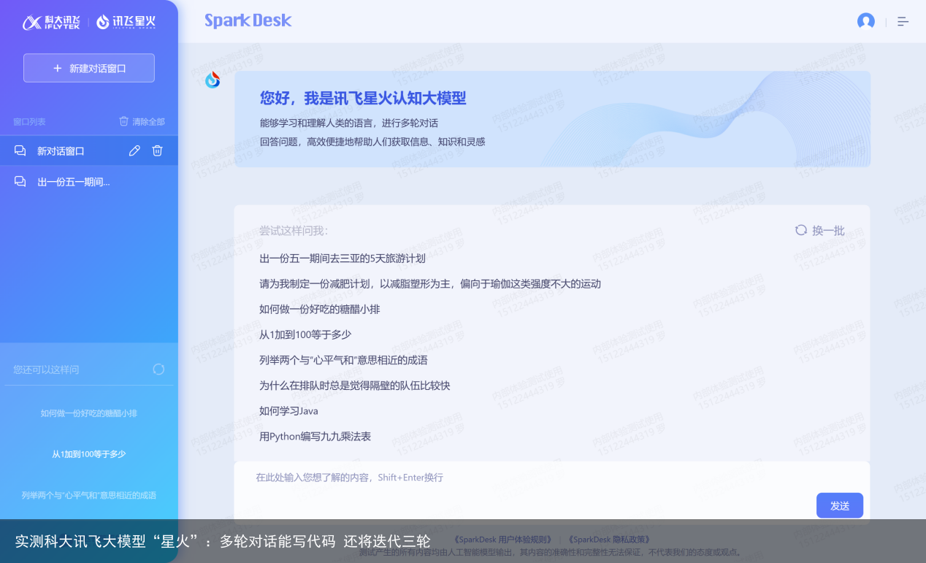Delete 新对话窗口 with the trash icon
Image resolution: width=926 pixels, height=563 pixels.
[157, 150]
